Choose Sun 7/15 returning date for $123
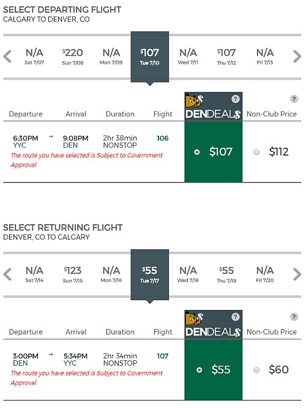Image resolution: width=306 pixels, height=408 pixels. coord(73,274)
